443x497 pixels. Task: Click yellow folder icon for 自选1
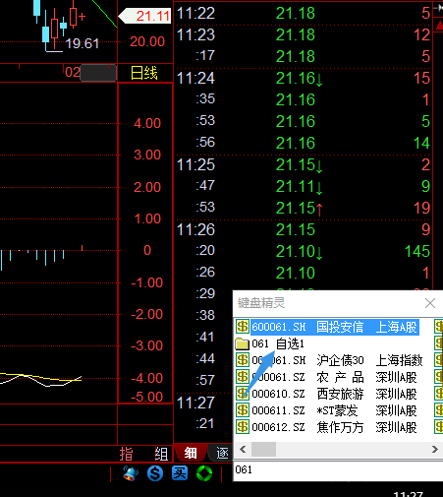tap(243, 343)
